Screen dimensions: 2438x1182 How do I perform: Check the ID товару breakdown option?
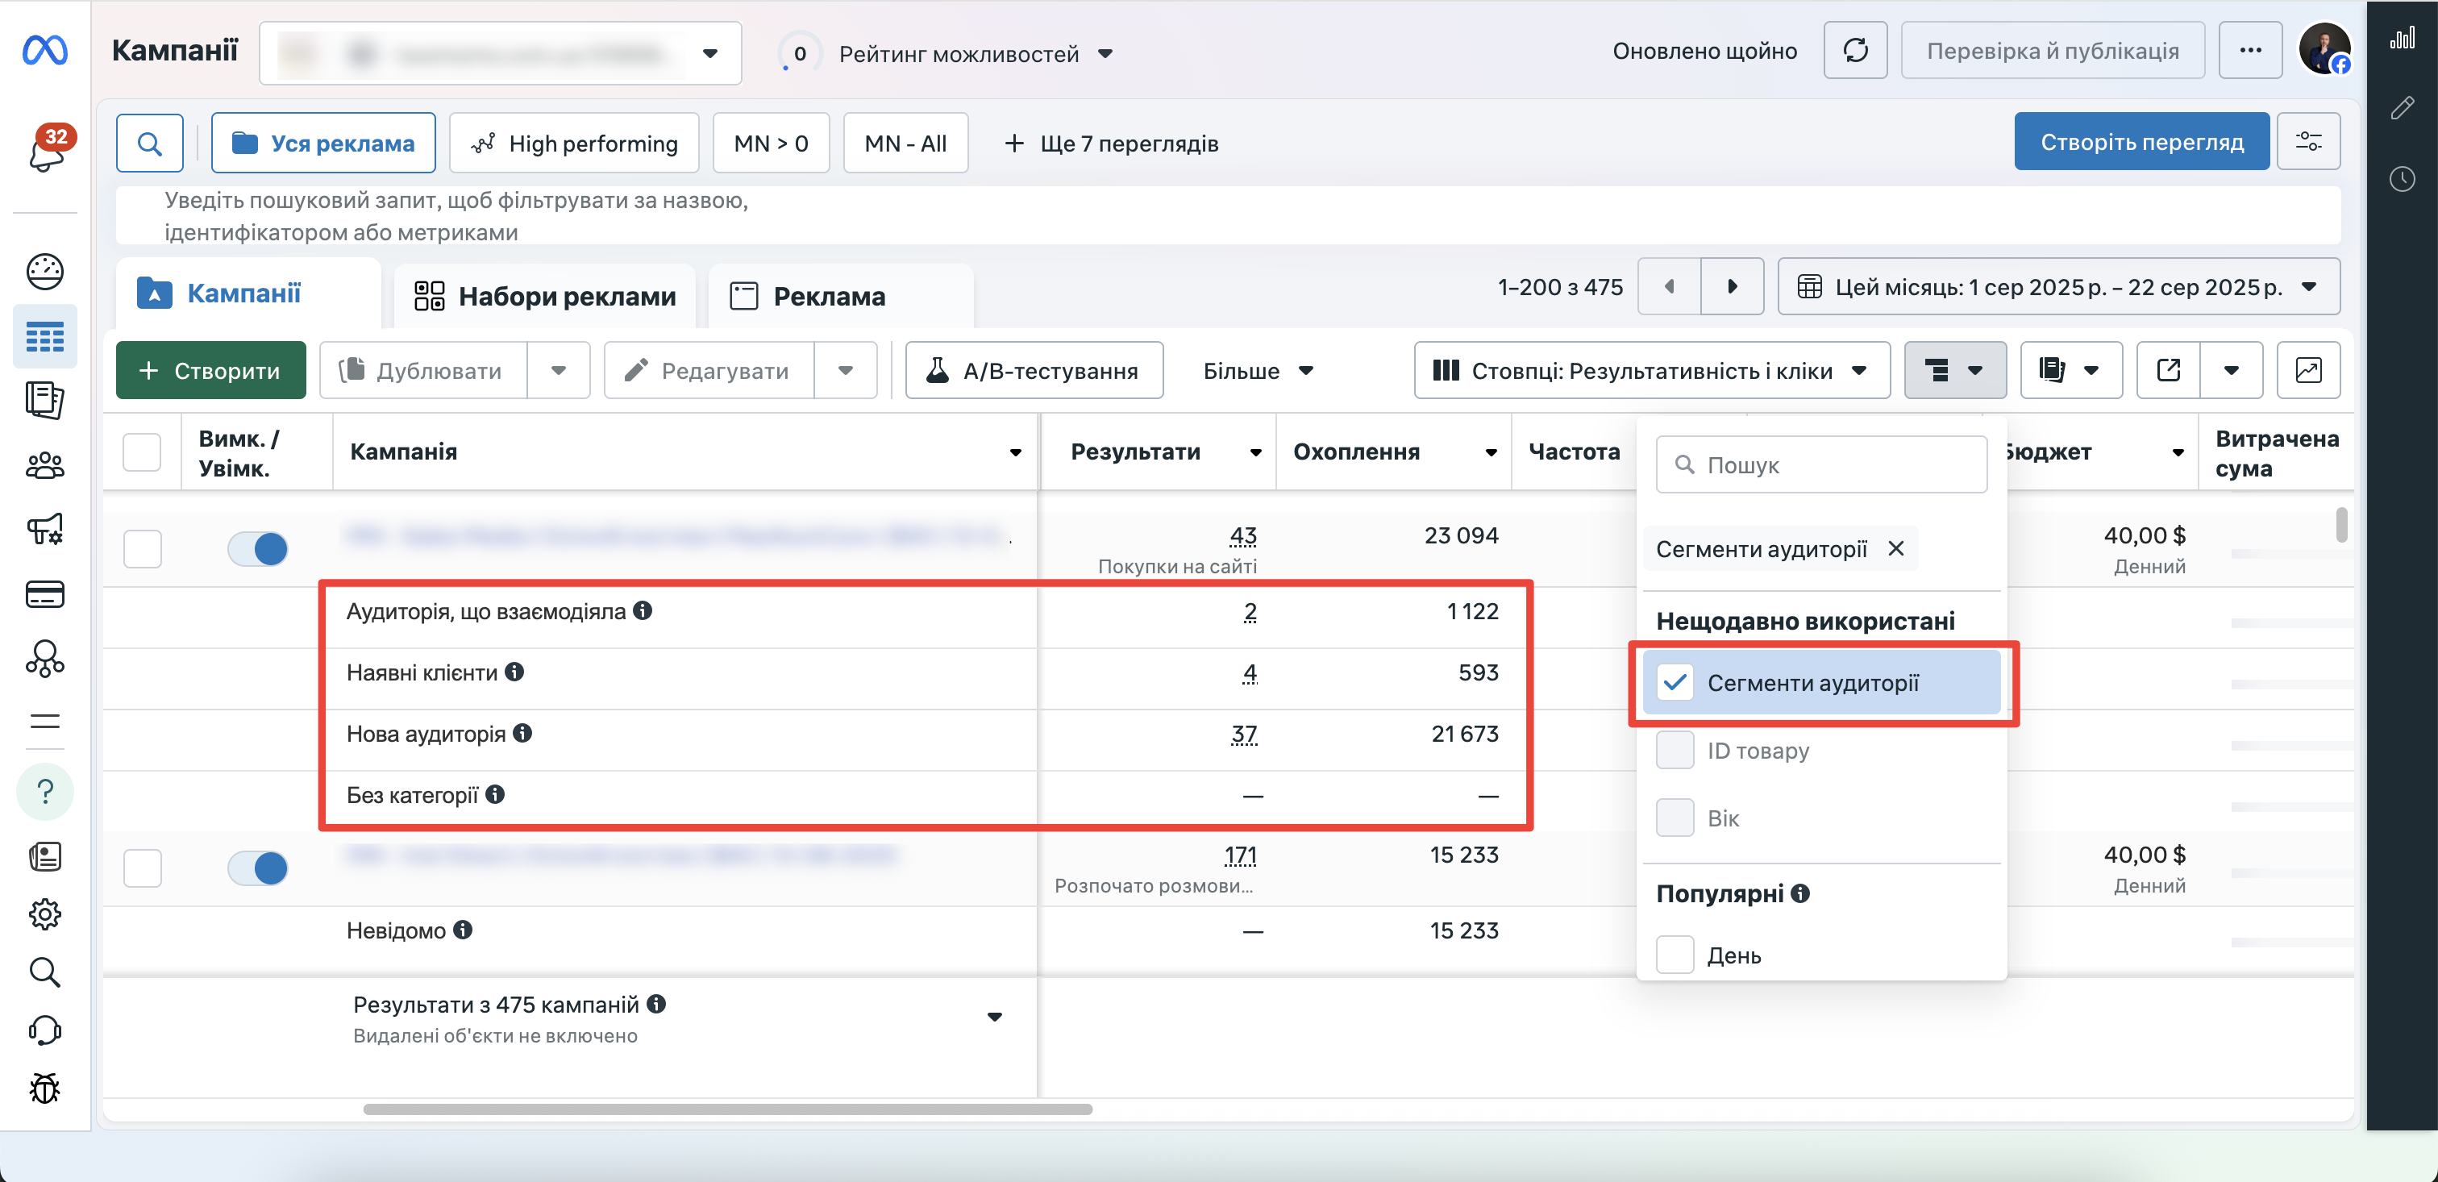[x=1675, y=751]
